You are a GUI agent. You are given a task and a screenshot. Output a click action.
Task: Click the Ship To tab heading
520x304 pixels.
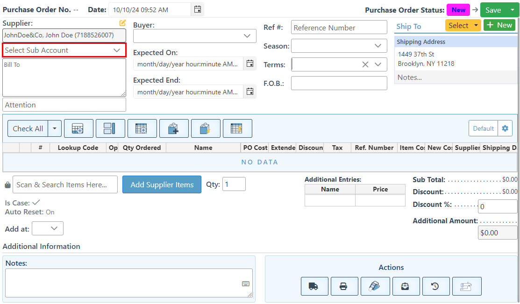pyautogui.click(x=409, y=26)
